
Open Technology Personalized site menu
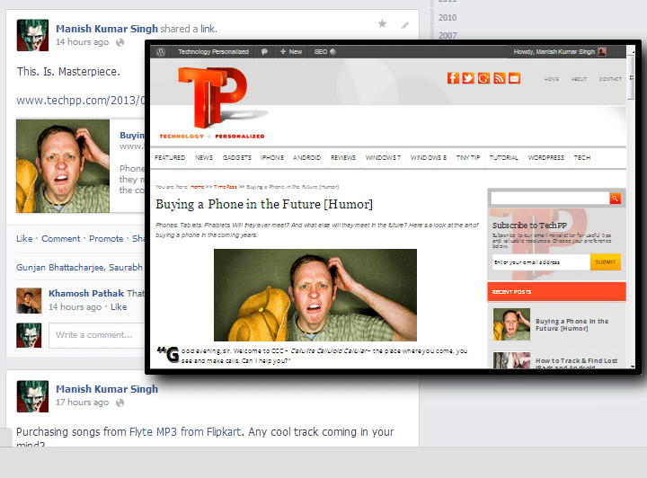coord(213,51)
